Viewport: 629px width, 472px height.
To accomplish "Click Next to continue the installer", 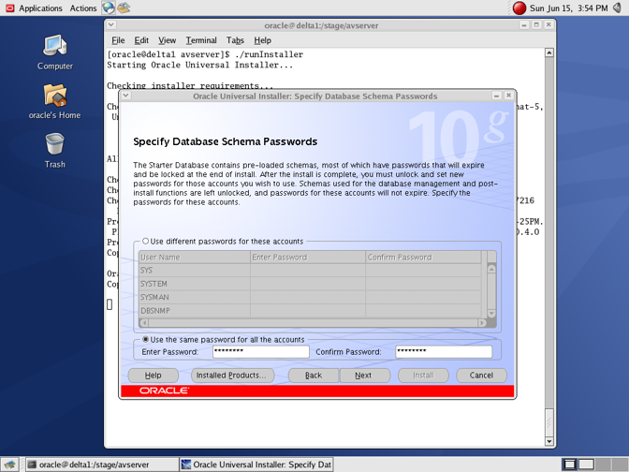I will click(364, 376).
